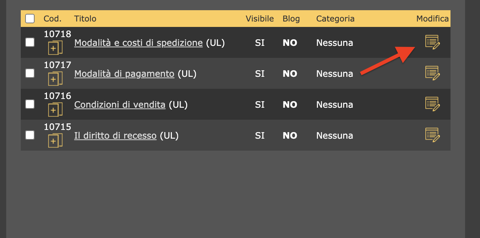480x238 pixels.
Task: Enable the checkbox for article 10715
Action: tap(30, 135)
